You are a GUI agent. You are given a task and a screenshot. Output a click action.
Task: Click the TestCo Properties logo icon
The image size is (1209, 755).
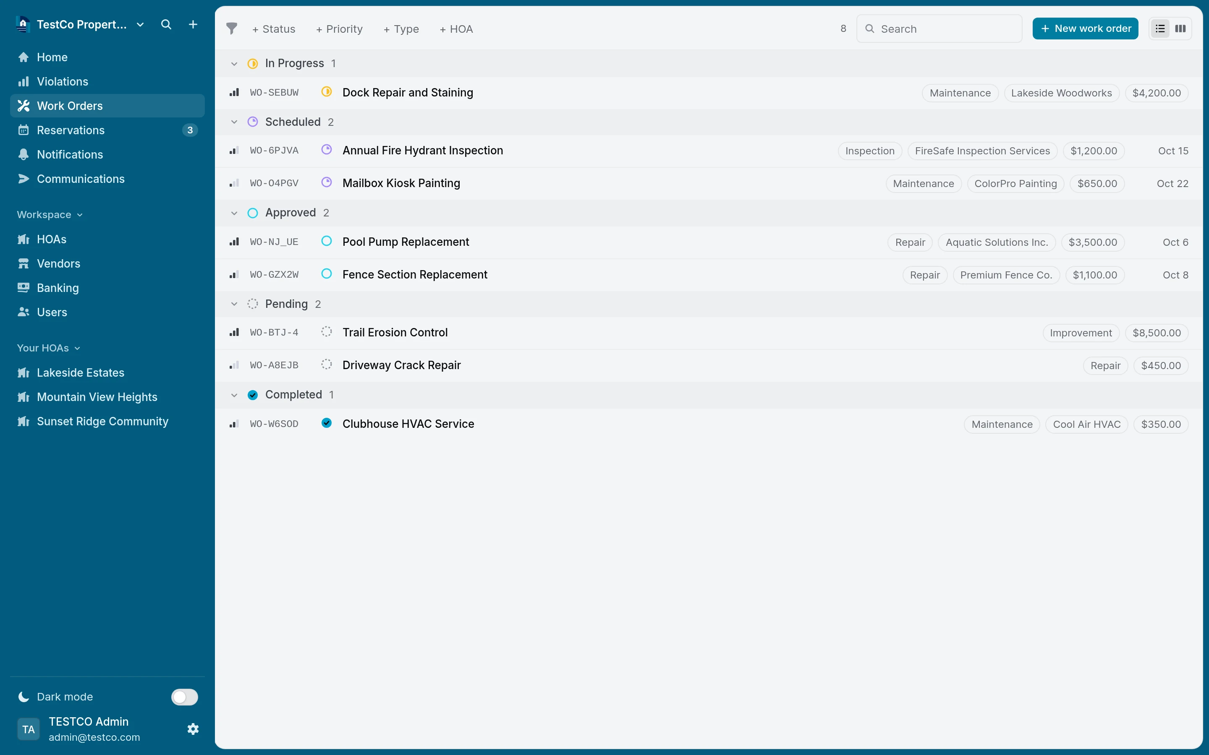pyautogui.click(x=23, y=24)
